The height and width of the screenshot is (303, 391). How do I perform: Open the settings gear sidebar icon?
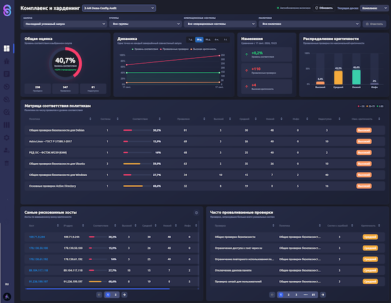click(7, 138)
